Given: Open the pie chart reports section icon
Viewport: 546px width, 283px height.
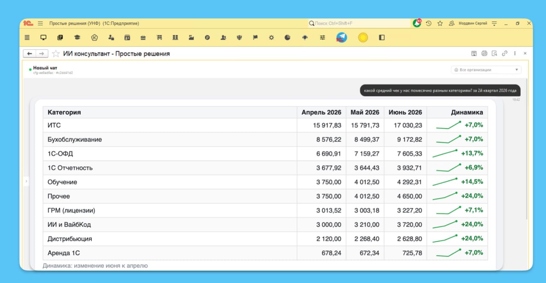Looking at the screenshot, I should [288, 38].
